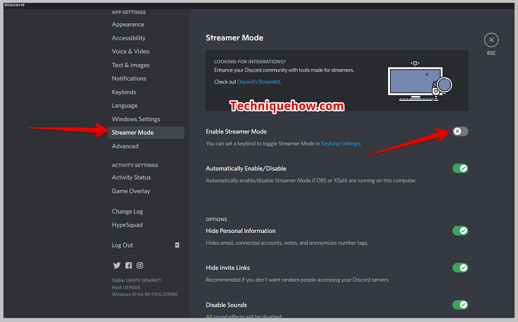Click 'Windows 10 64-Bit (10.0.22598)' text
The image size is (518, 322).
(144, 294)
